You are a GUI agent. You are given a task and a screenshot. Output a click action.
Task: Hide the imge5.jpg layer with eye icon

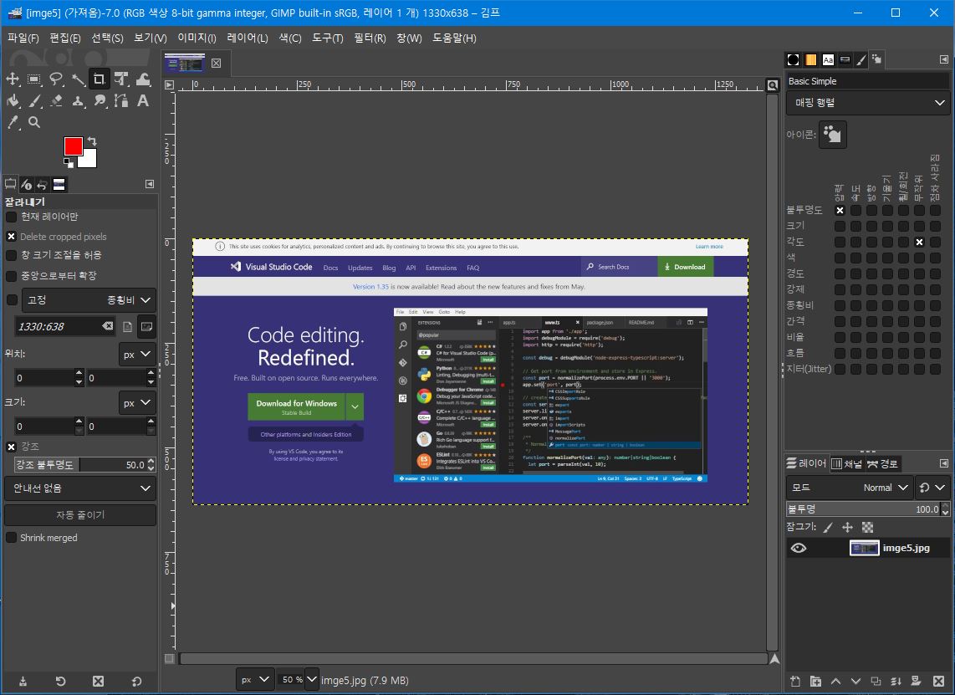799,548
